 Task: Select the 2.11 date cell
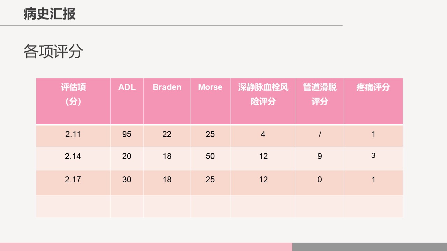(x=73, y=134)
